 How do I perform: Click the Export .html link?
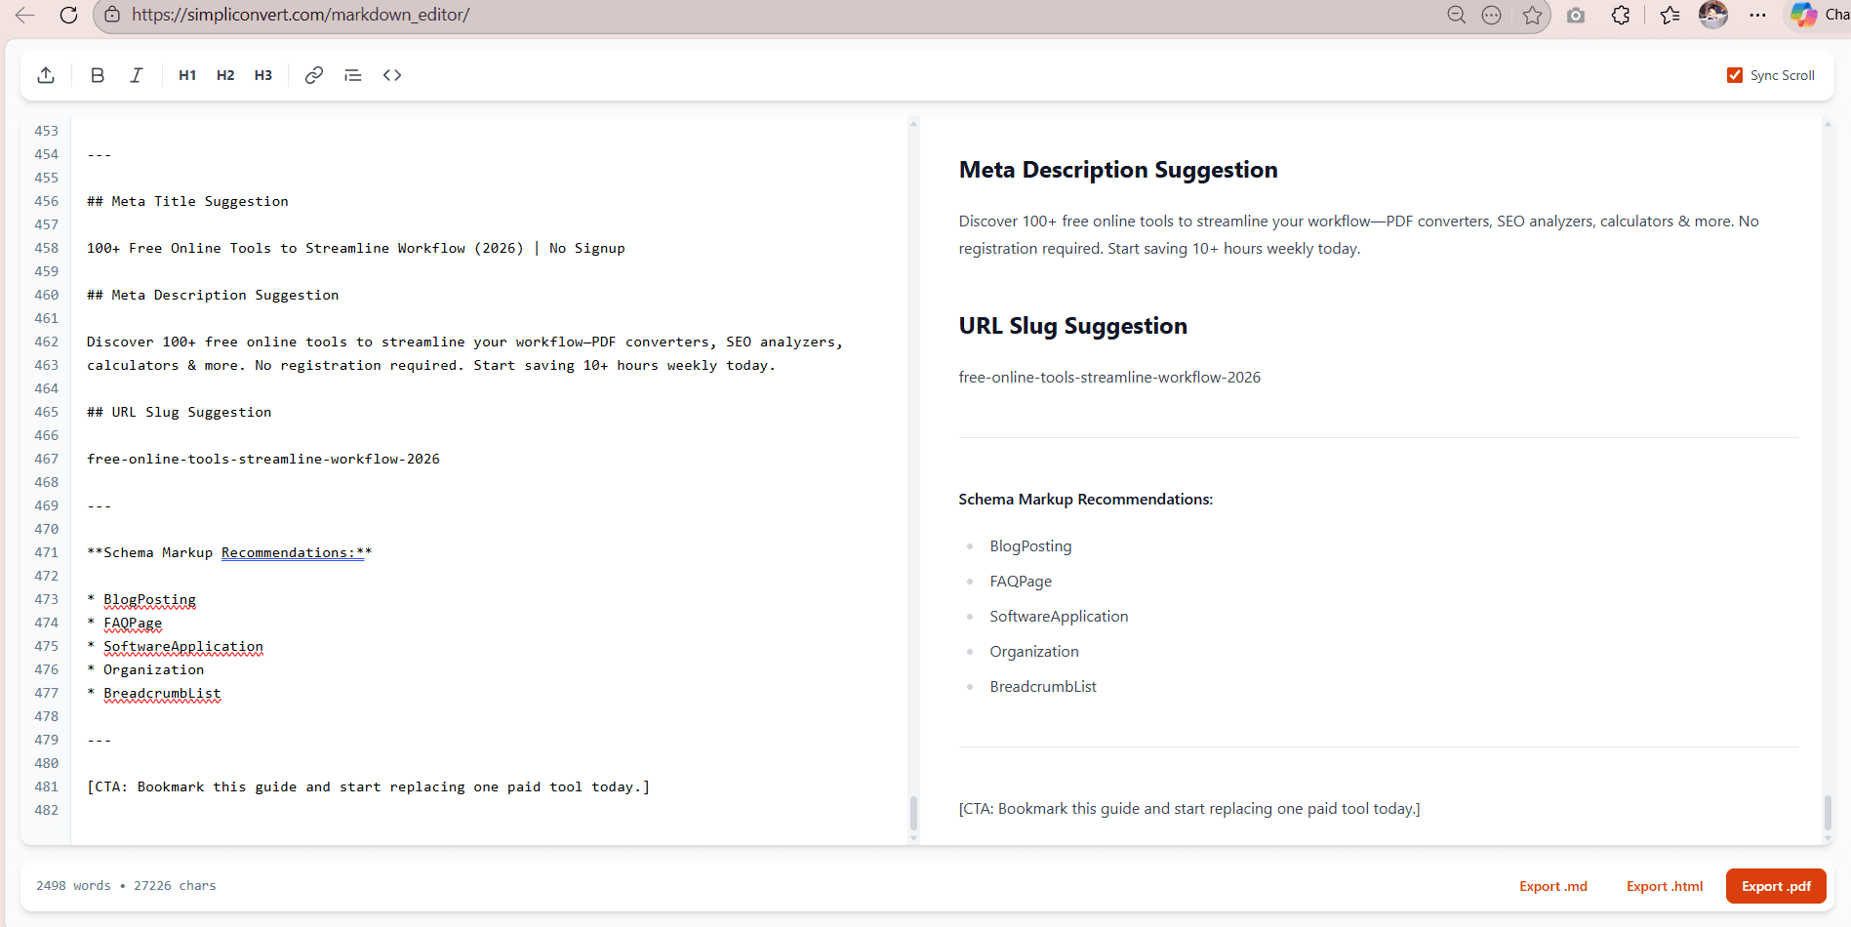click(1664, 885)
